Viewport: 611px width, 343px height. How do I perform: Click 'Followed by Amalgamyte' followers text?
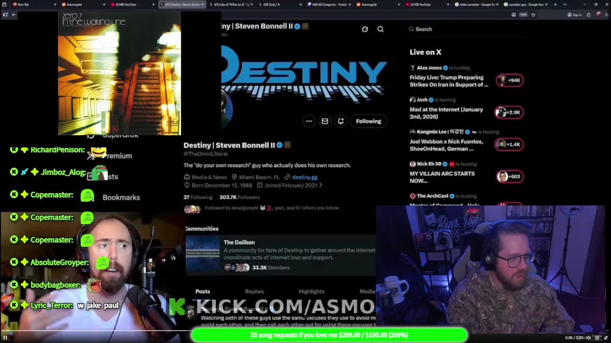pos(272,208)
